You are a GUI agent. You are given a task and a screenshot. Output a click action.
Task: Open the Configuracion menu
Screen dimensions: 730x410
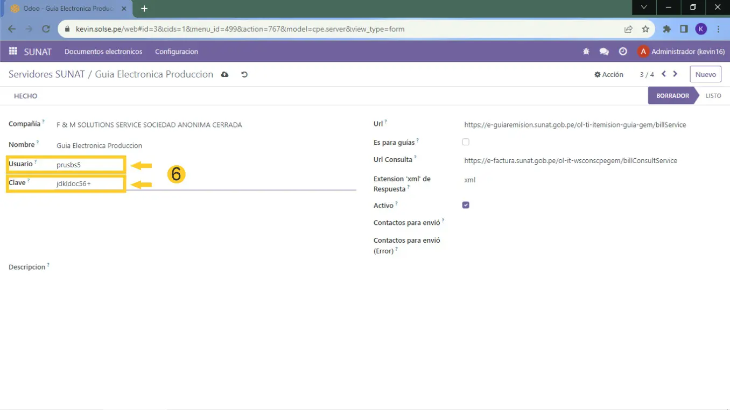click(177, 52)
